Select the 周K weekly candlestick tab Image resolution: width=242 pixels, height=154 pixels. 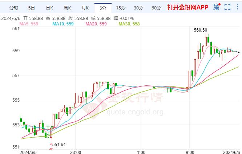(x=68, y=8)
